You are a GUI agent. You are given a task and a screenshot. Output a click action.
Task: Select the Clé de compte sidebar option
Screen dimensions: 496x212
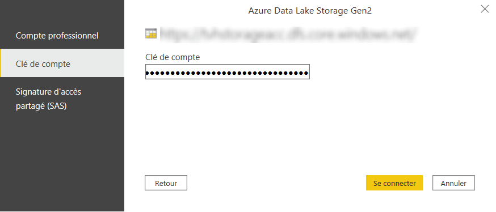[x=62, y=63]
